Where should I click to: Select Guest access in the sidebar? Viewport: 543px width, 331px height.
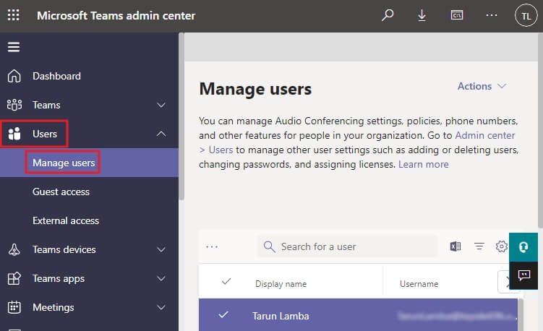pyautogui.click(x=61, y=192)
